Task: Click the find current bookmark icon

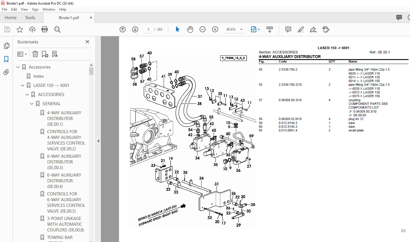Action: 55,54
